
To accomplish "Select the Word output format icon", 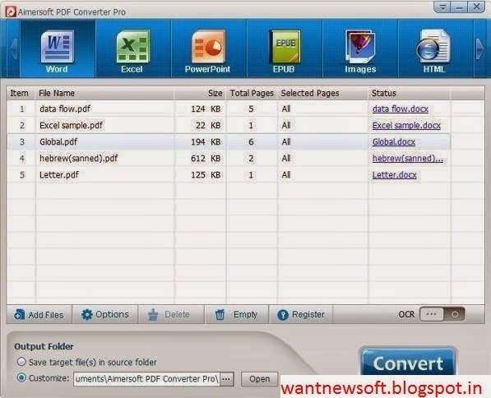I will 58,49.
